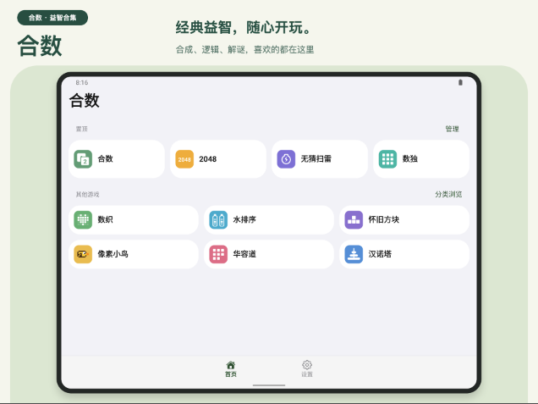Open 怀旧方块 purple blocks icon

(x=354, y=220)
